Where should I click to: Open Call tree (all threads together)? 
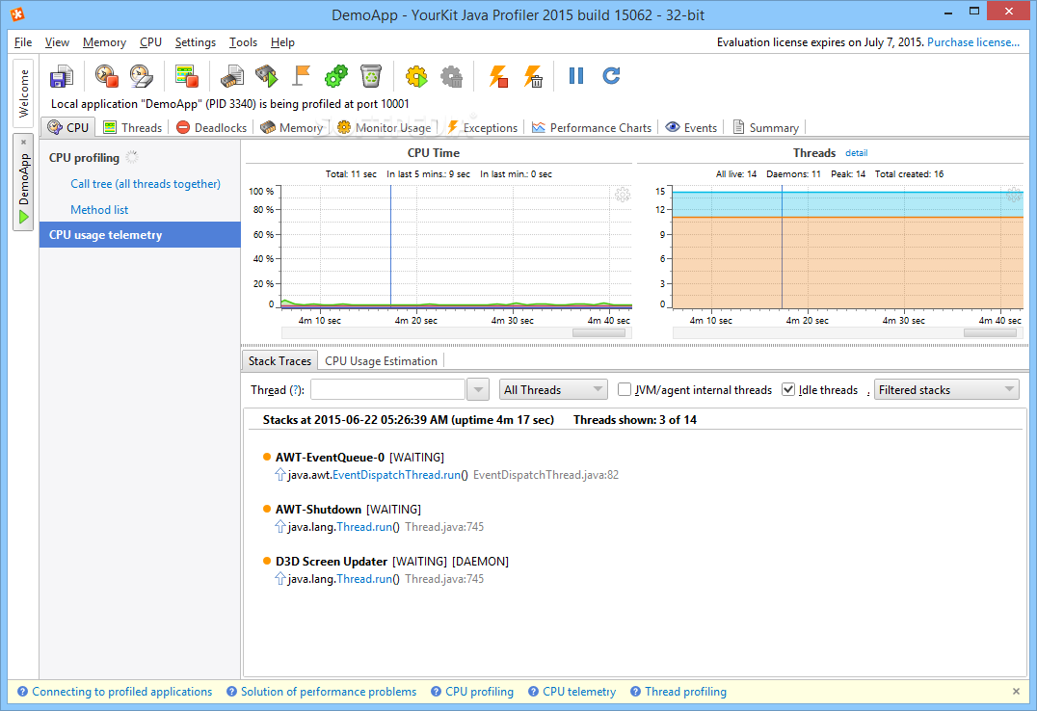(x=146, y=184)
